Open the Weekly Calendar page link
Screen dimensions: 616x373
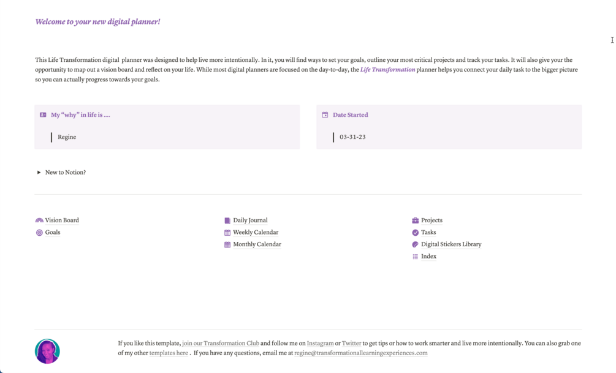tap(256, 233)
